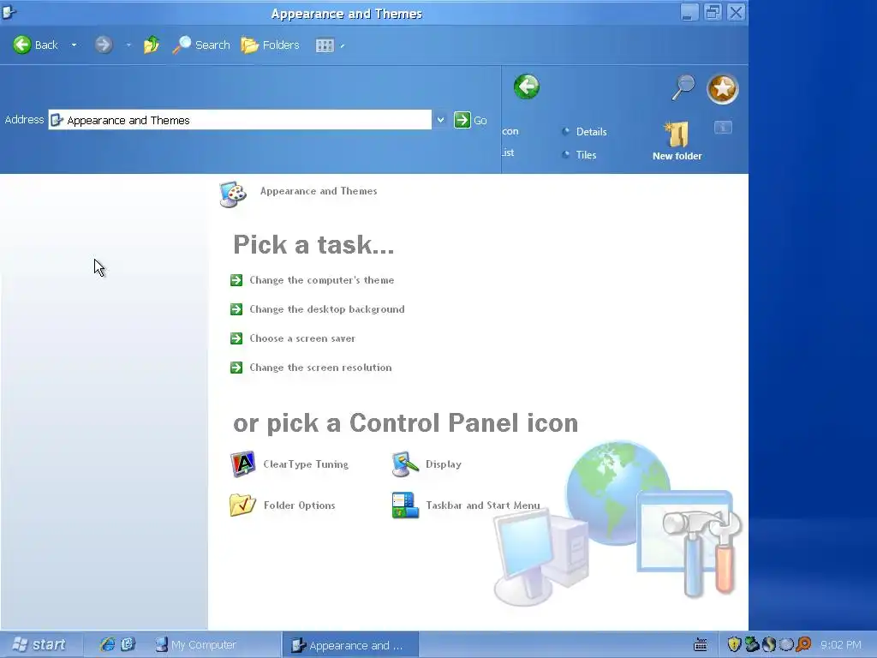Open the Start menu

(x=41, y=644)
